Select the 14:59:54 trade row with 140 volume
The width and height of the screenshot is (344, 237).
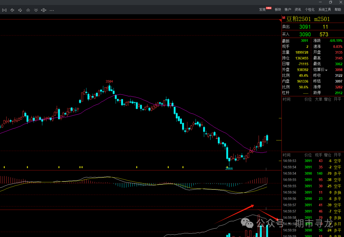(x=312, y=174)
